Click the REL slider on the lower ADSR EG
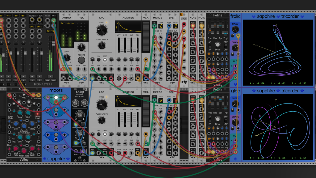Viewport: 316px width, 178px height. point(138,119)
